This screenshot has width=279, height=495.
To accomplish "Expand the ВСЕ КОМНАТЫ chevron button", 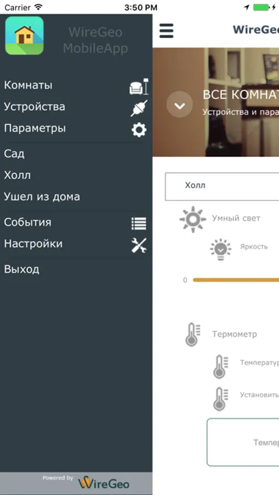I will click(x=179, y=105).
